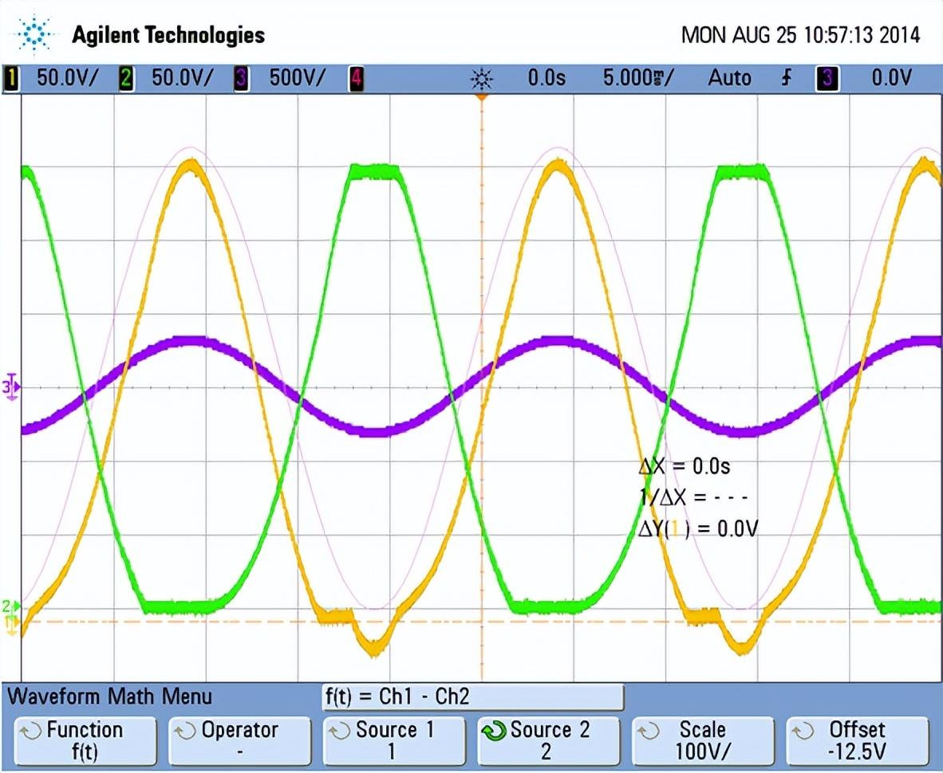Open the Function f(t) softkey
The height and width of the screenshot is (773, 943).
85,740
